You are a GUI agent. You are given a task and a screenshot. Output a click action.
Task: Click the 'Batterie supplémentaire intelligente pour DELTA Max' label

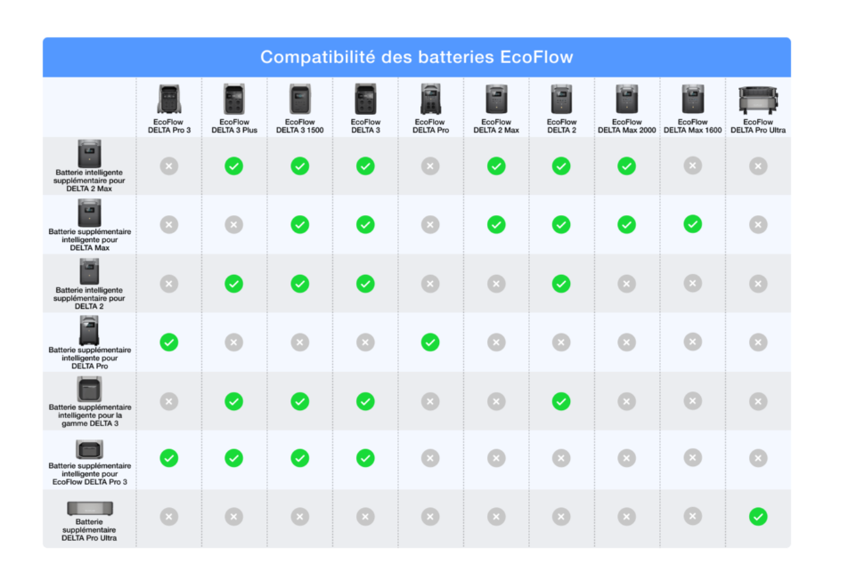coord(89,239)
